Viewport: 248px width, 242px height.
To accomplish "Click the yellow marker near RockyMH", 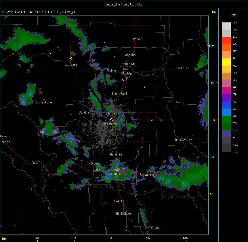I will pyautogui.click(x=72, y=59).
